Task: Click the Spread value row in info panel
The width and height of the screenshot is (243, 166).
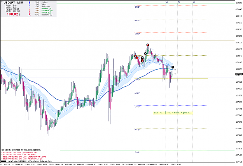Action: [x=11, y=5]
